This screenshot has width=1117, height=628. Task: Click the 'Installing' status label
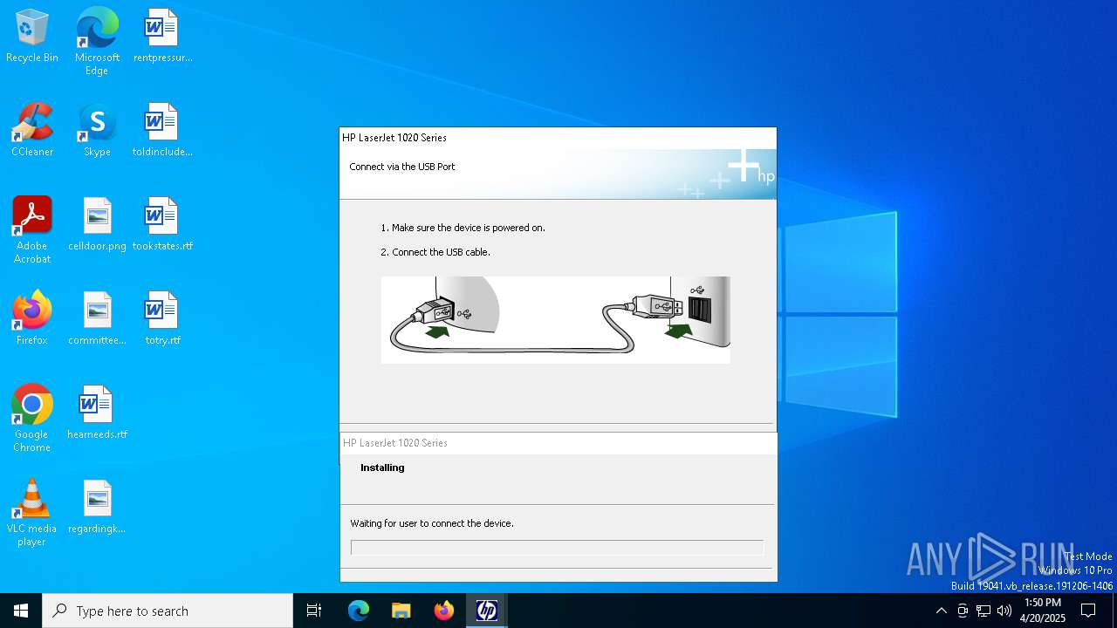[382, 468]
